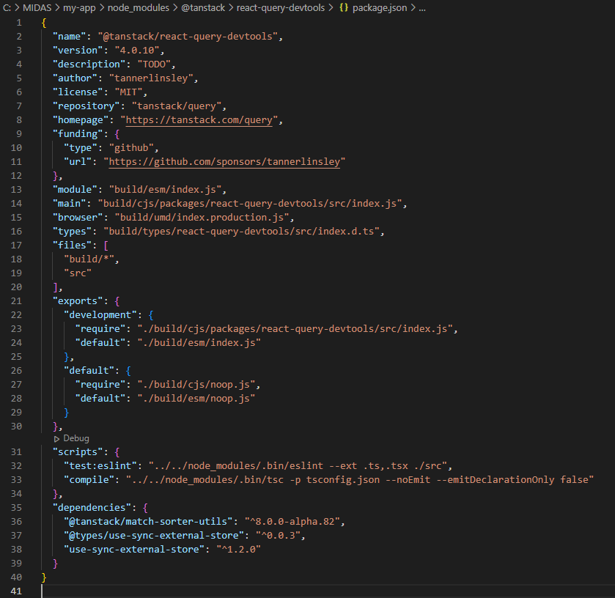
Task: Click the "exports" key
Action: (78, 301)
